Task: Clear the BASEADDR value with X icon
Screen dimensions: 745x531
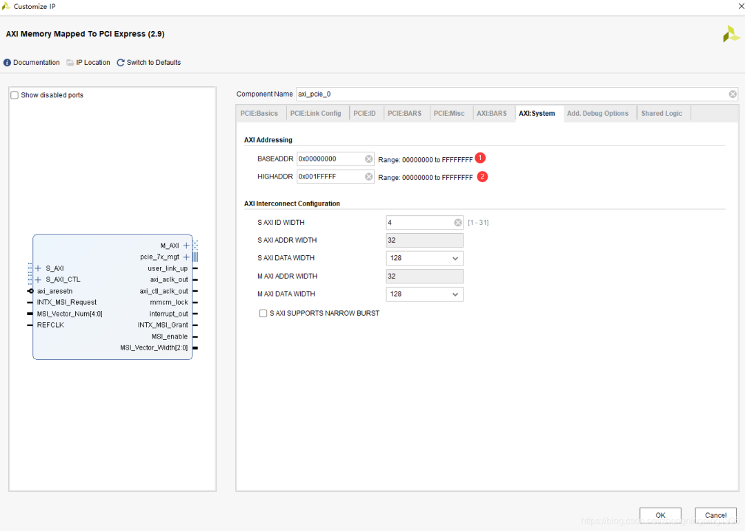Action: tap(369, 159)
